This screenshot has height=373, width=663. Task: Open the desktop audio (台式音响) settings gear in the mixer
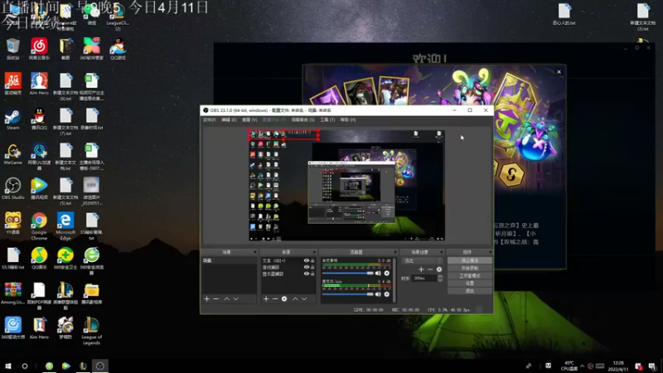point(386,274)
